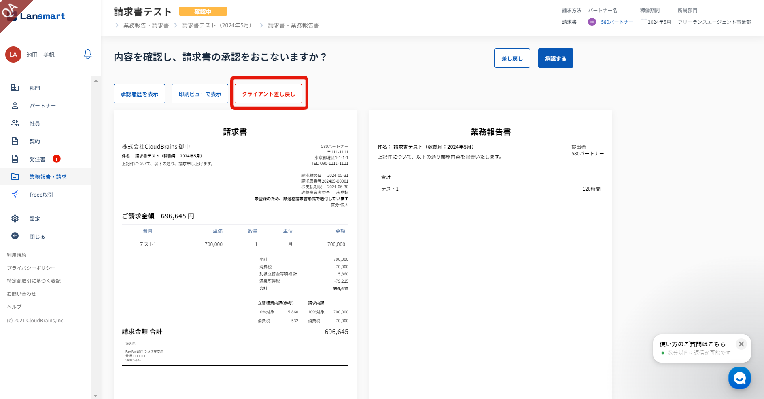
Task: Click the 社員 people icon
Action: coord(15,123)
